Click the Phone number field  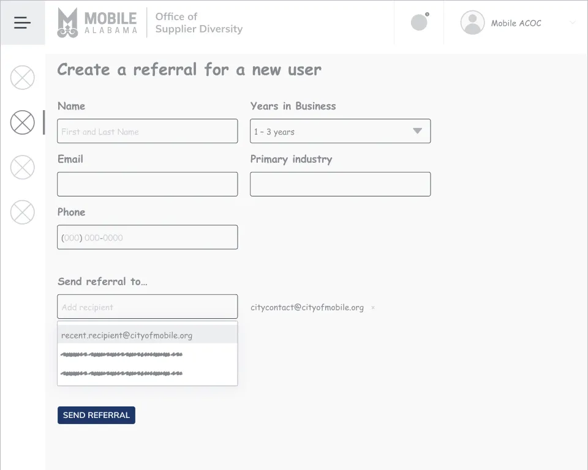[x=147, y=237]
